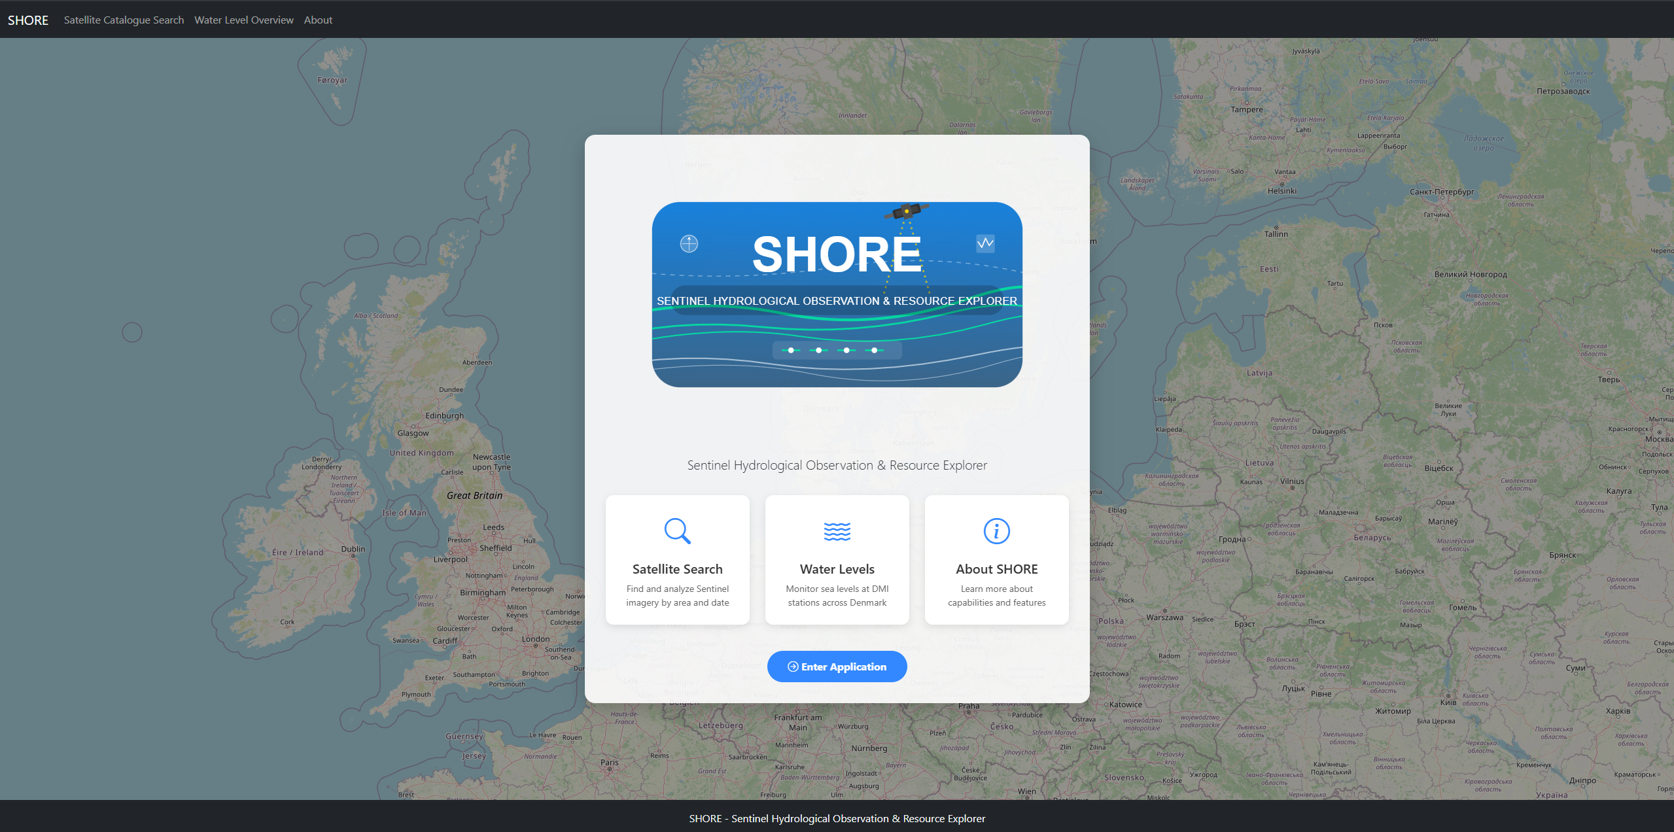Click on Dublin on the background map
The height and width of the screenshot is (832, 1674).
353,549
